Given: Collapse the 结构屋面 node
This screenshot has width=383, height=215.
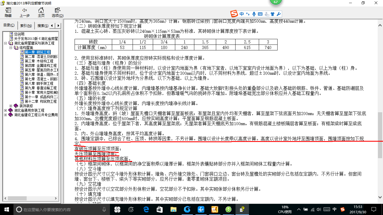Looking at the screenshot, I should (x=11, y=48).
